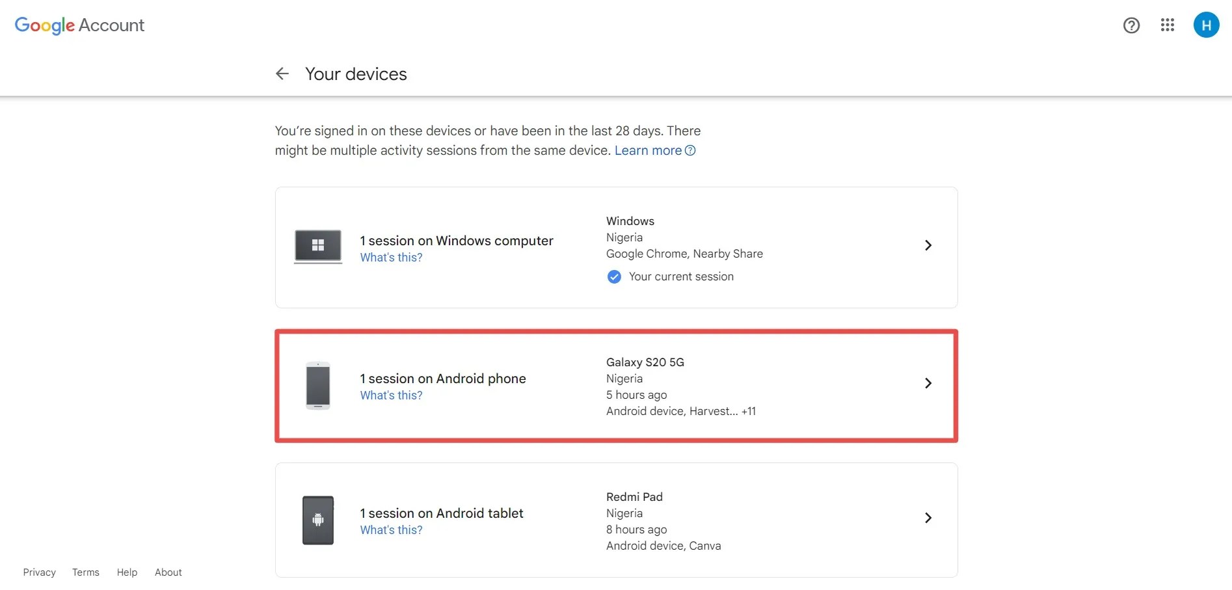Image resolution: width=1232 pixels, height=590 pixels.
Task: Click the blue current session checkmark badge
Action: pos(613,276)
